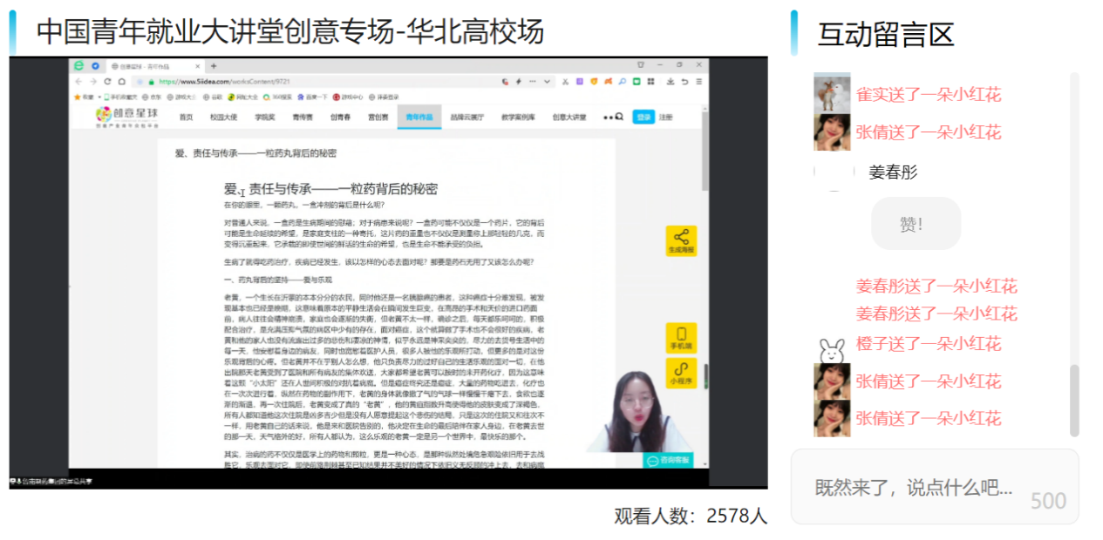Screen dimensions: 1103x540
Task: Click the search magnifier in site navbar
Action: point(618,117)
